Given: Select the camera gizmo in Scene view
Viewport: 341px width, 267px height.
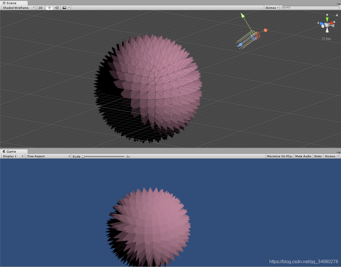Looking at the screenshot, I should click(x=255, y=36).
